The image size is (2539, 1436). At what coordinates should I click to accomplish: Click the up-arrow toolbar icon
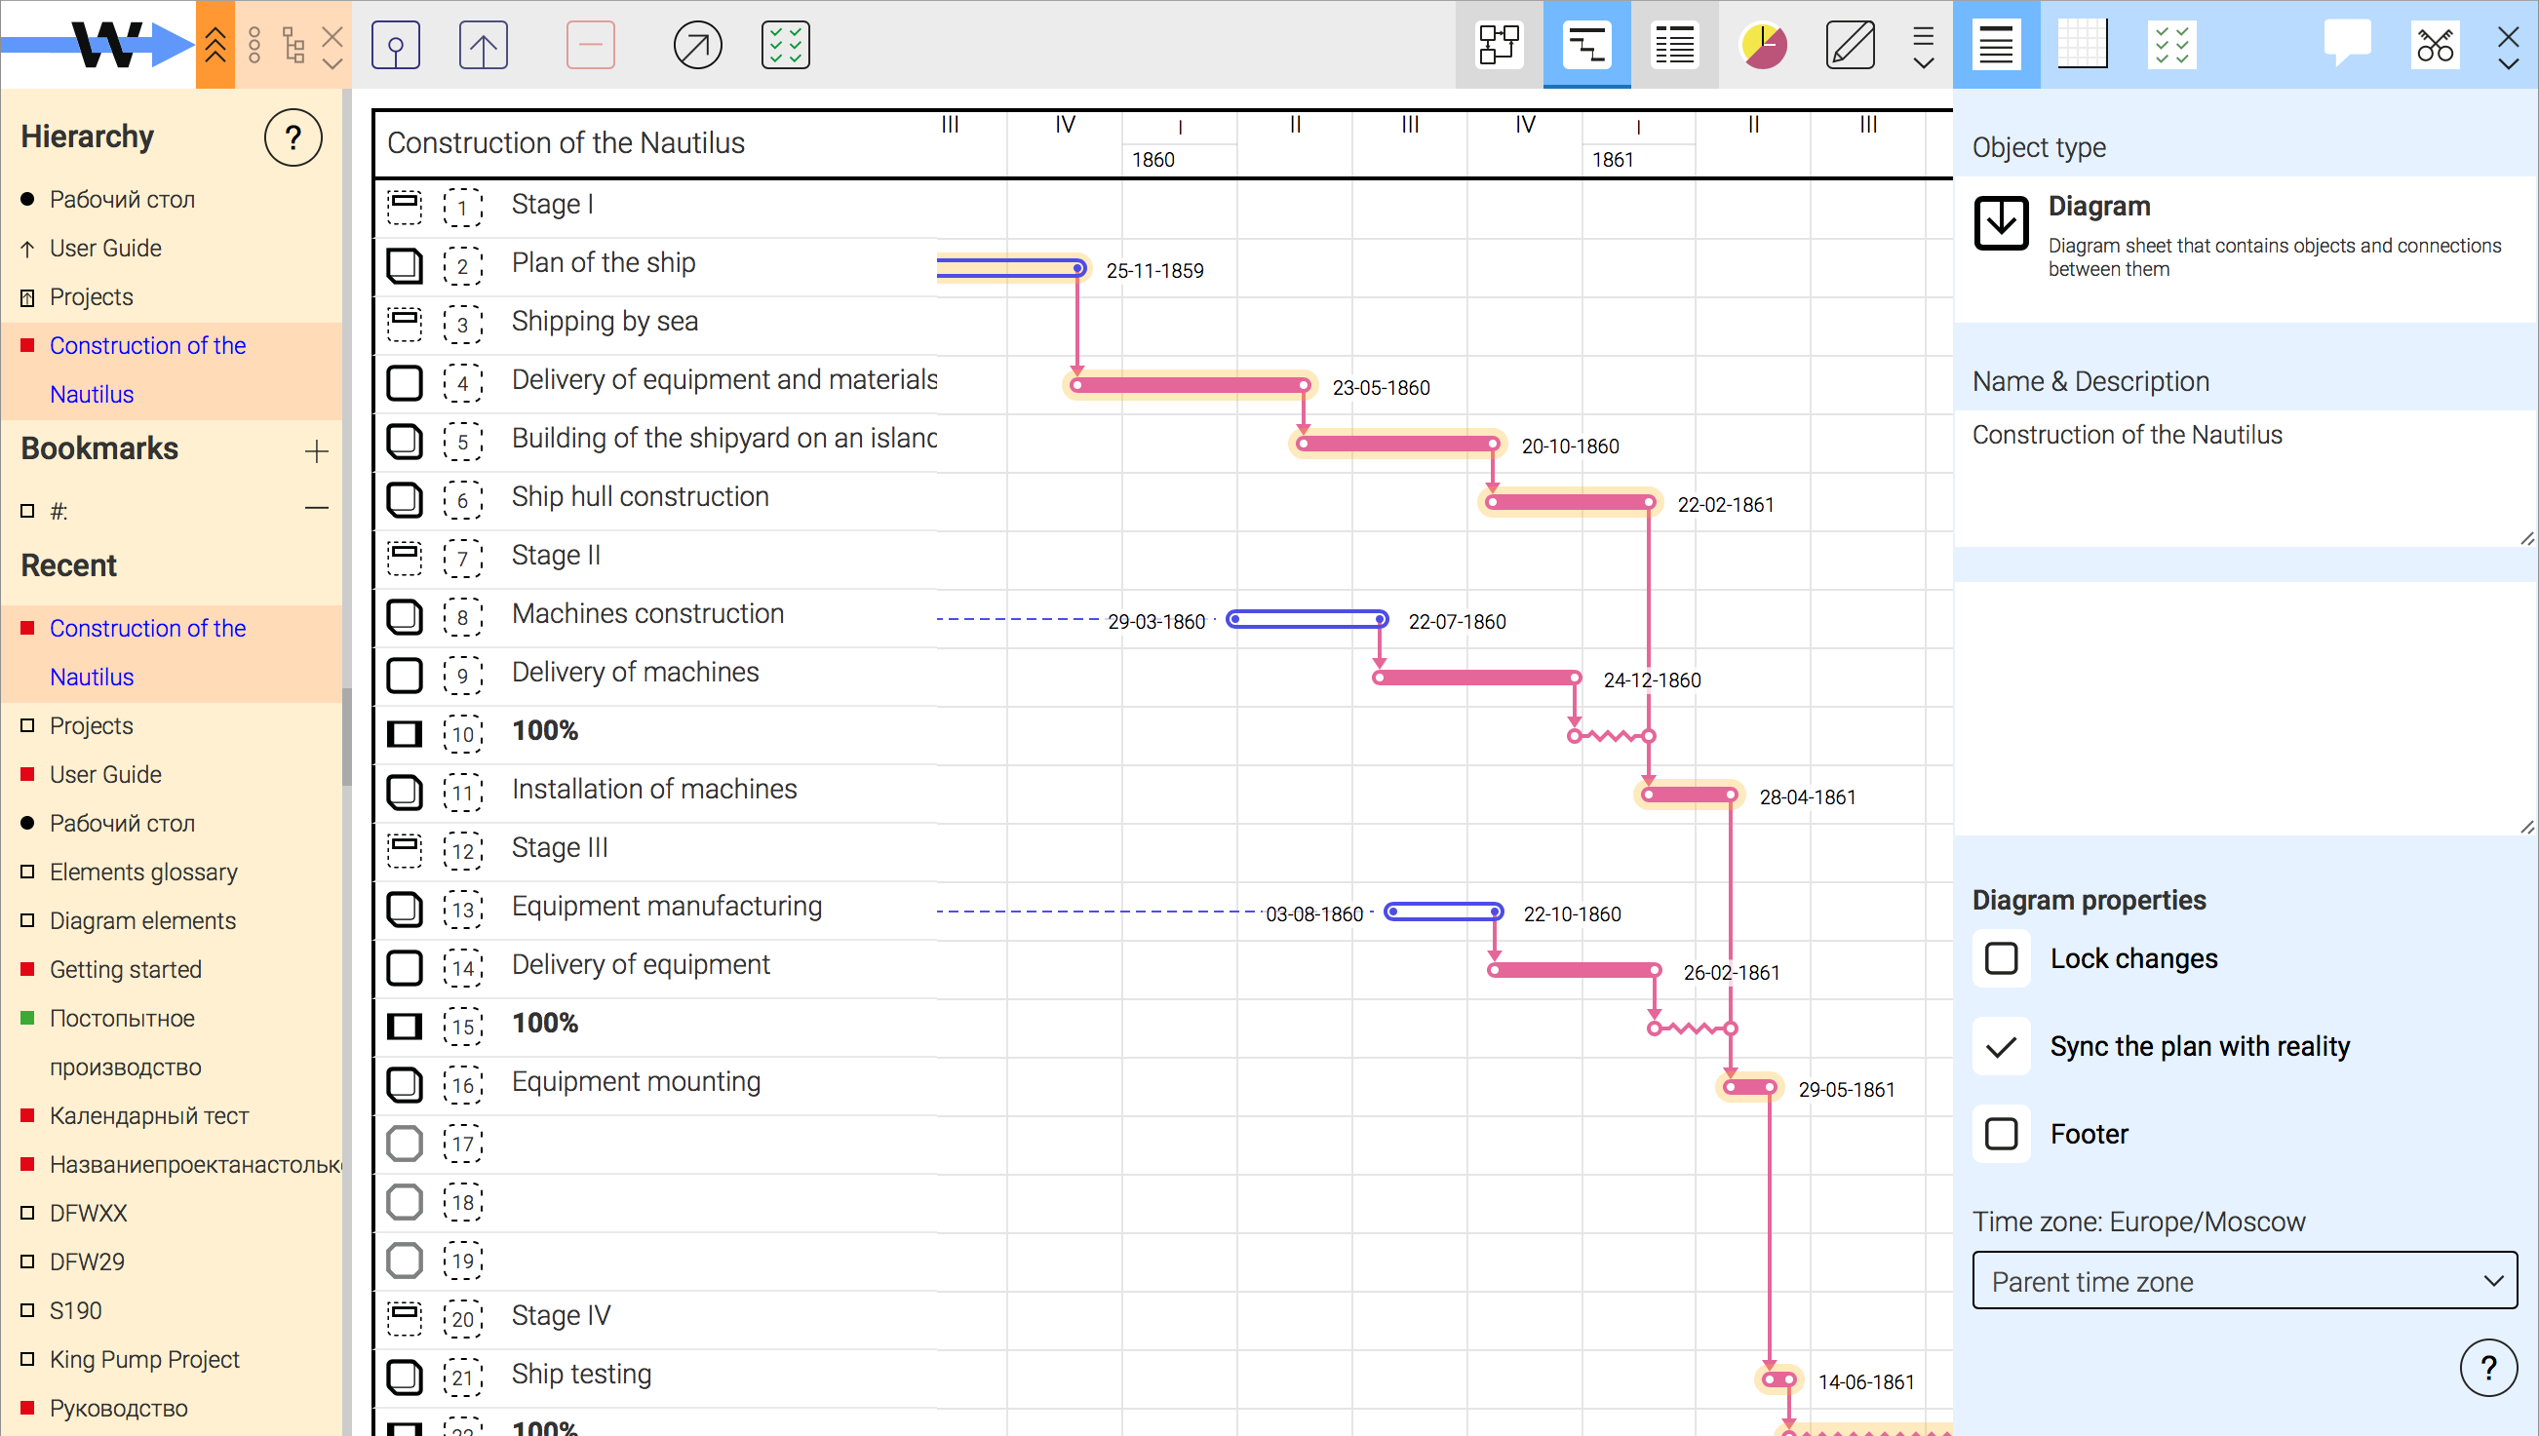pos(484,46)
